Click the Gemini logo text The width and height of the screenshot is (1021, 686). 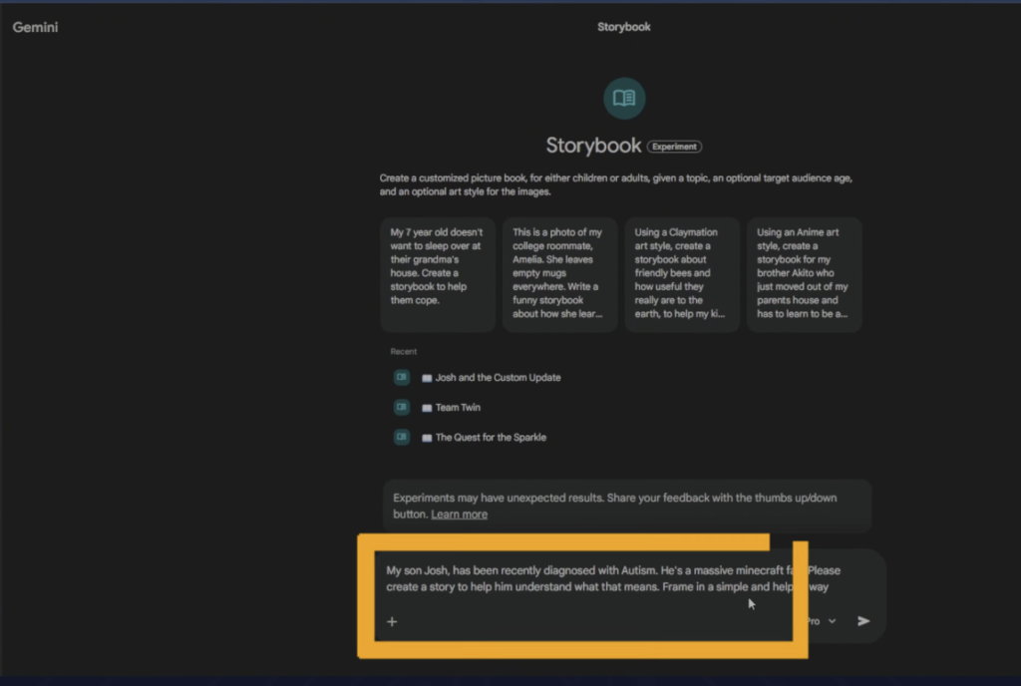35,27
